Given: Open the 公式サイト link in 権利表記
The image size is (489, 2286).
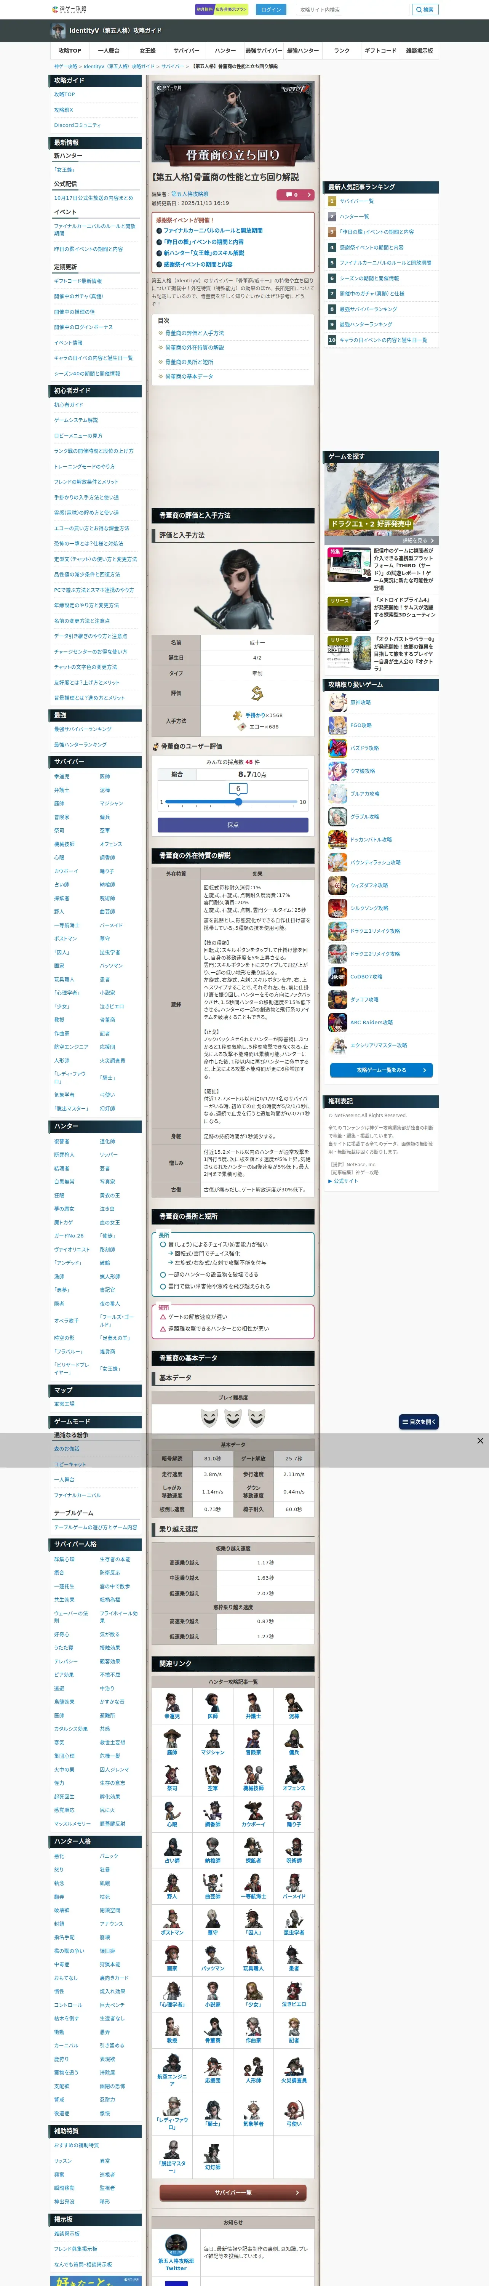Looking at the screenshot, I should point(346,1181).
